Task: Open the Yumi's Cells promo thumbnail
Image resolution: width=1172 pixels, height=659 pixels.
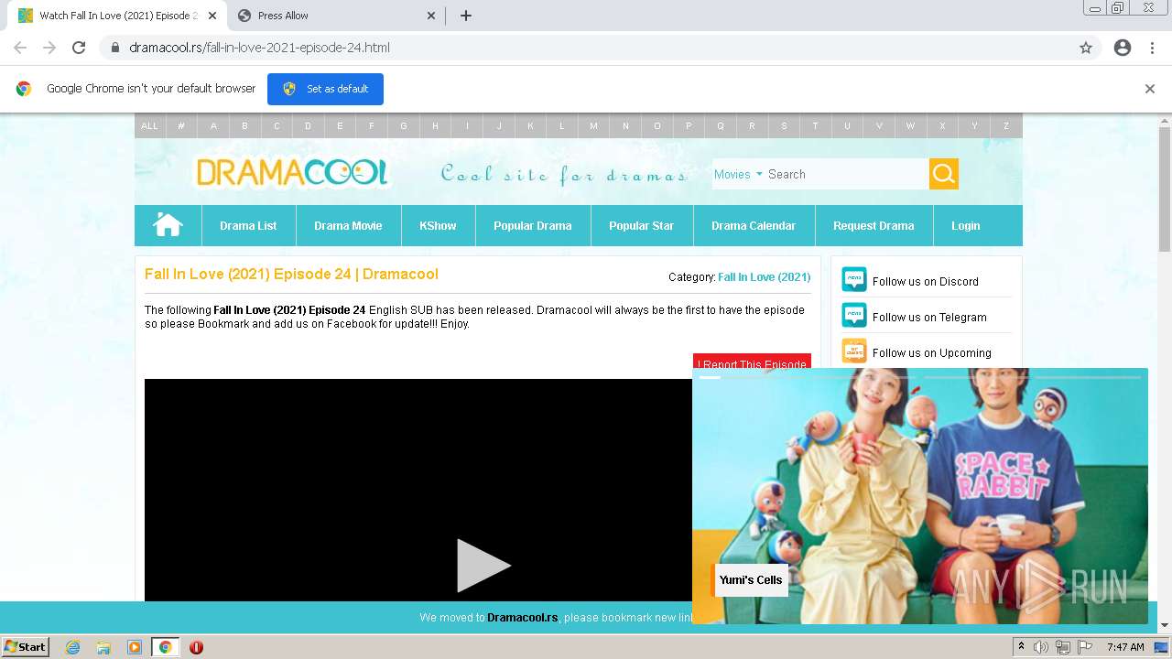Action: [x=919, y=496]
